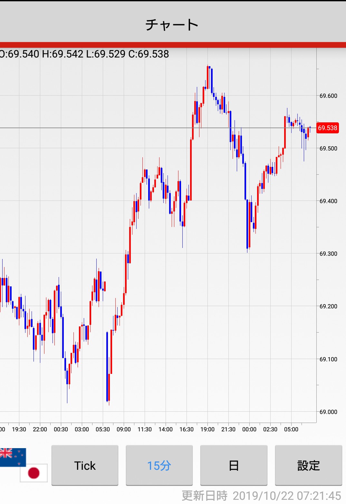Click the 00:00 time axis label
The height and width of the screenshot is (504, 346).
pyautogui.click(x=249, y=429)
